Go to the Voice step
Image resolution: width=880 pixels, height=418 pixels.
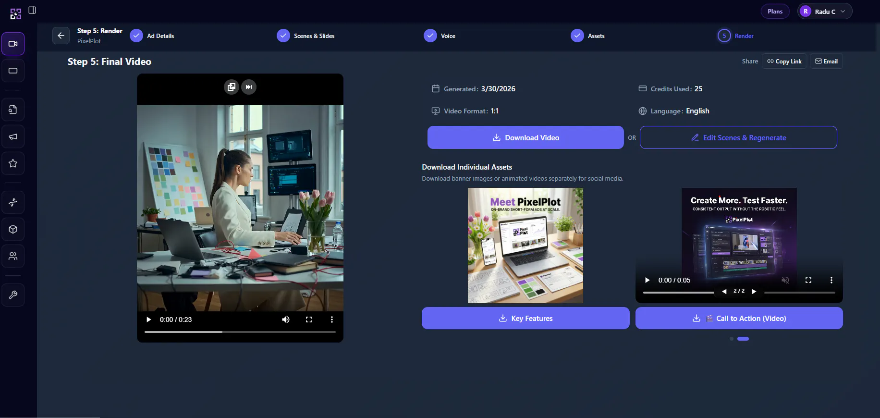click(440, 36)
